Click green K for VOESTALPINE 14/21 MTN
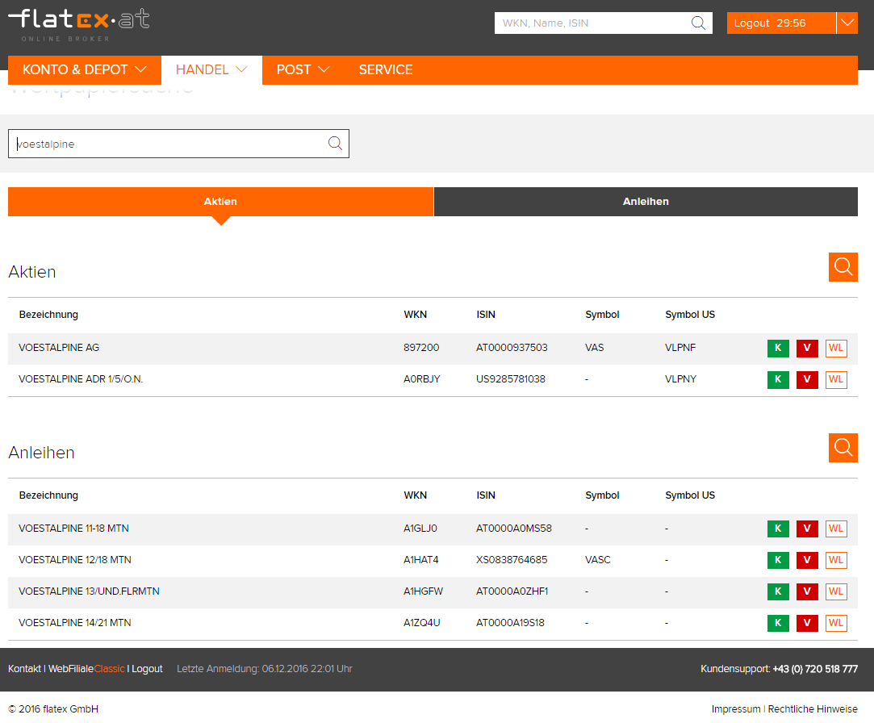This screenshot has height=723, width=874. [x=778, y=623]
